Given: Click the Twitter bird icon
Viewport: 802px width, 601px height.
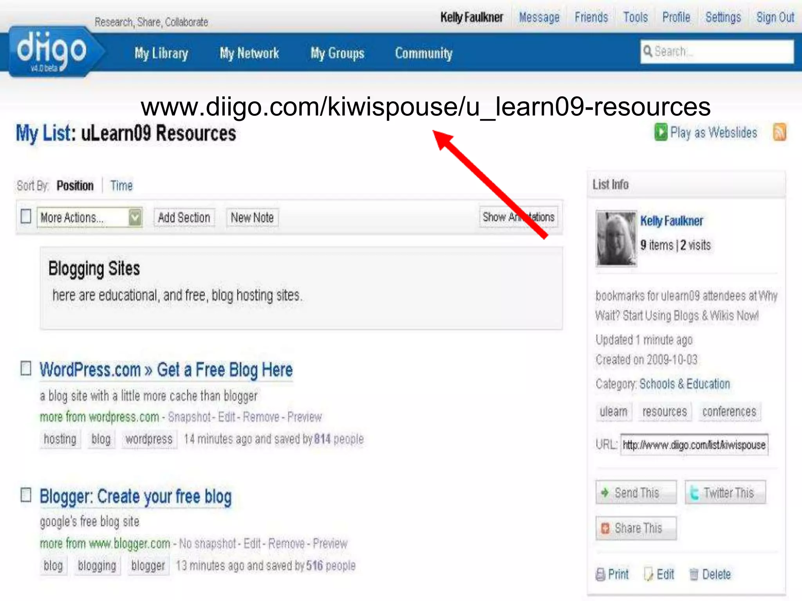Looking at the screenshot, I should click(694, 493).
